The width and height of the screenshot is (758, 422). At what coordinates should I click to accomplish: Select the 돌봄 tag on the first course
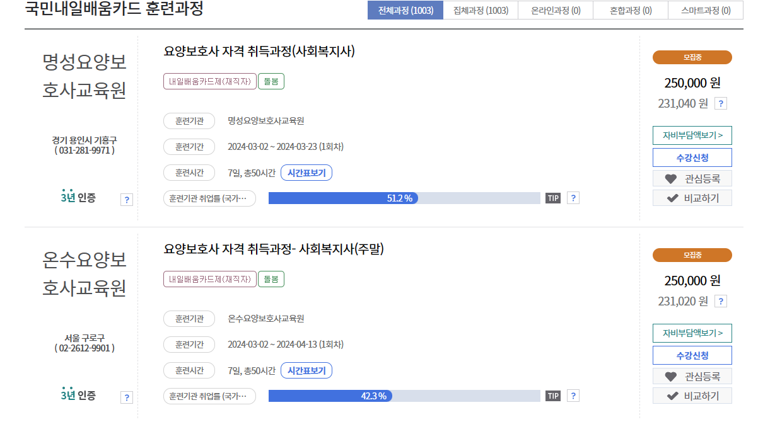point(271,81)
